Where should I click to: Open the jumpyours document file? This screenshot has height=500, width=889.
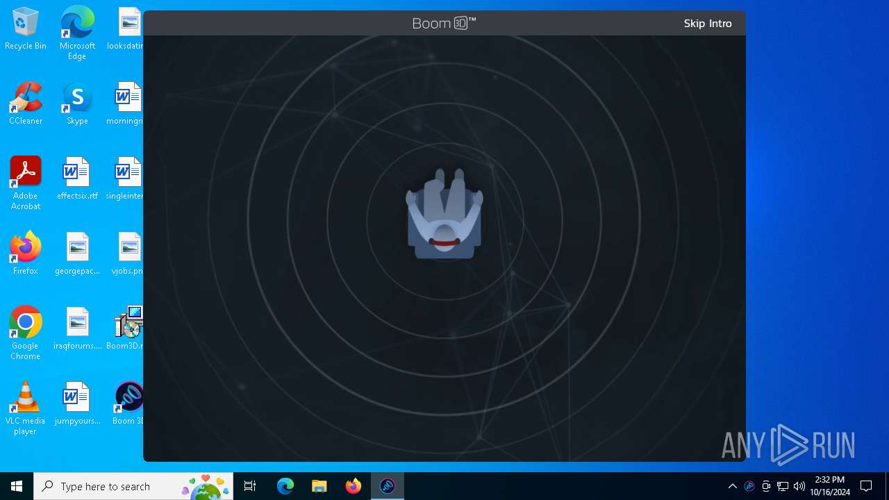77,404
